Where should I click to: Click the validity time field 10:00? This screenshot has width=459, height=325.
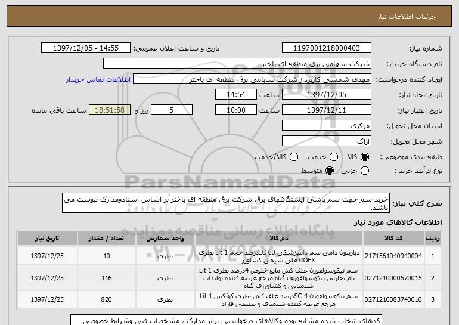tap(236, 110)
